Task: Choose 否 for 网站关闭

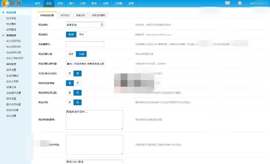Action: pyautogui.click(x=78, y=102)
